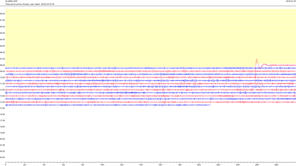Click the 18m axis tick label

point(179,165)
